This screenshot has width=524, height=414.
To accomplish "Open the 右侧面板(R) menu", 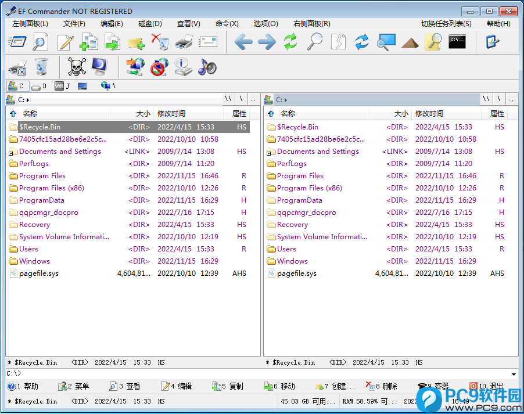I will 311,24.
